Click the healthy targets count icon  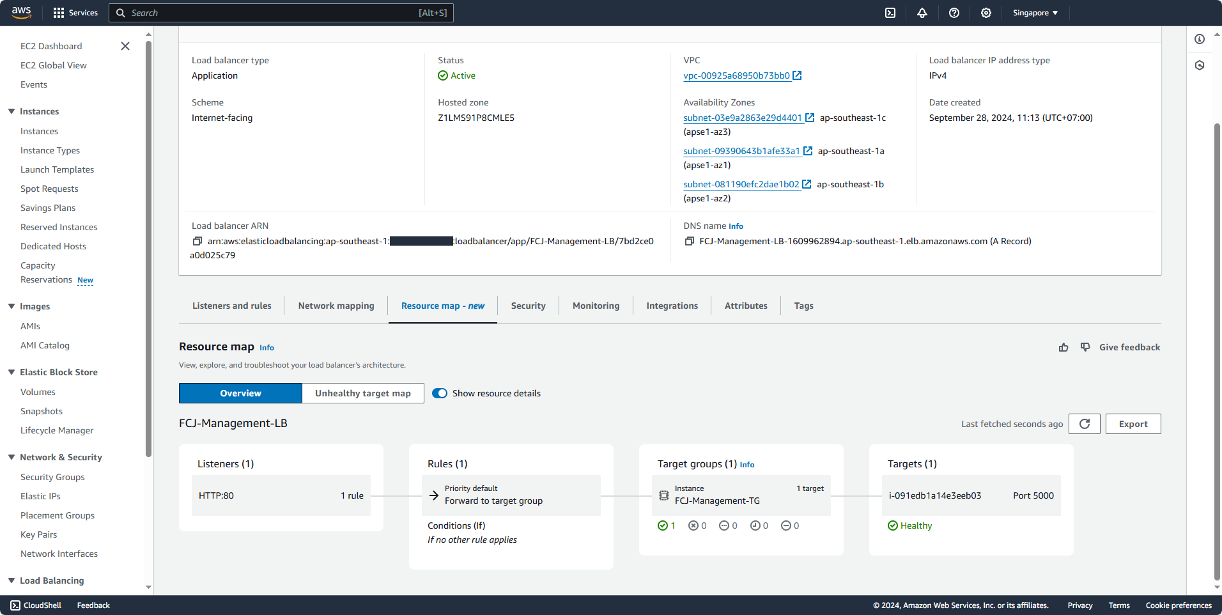pos(662,525)
